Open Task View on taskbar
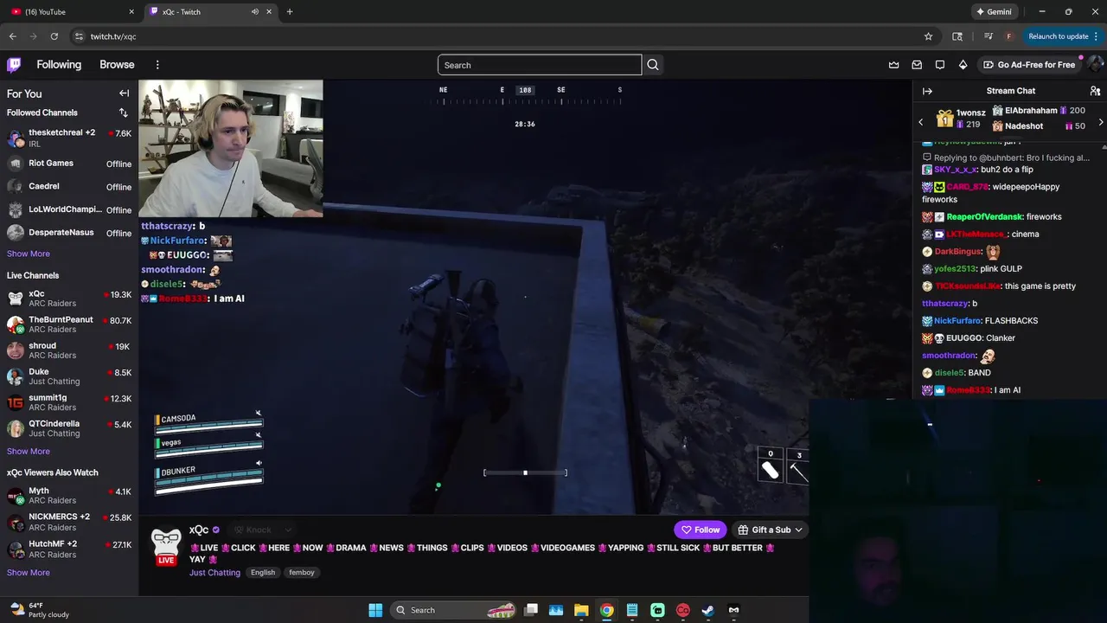 [x=531, y=610]
